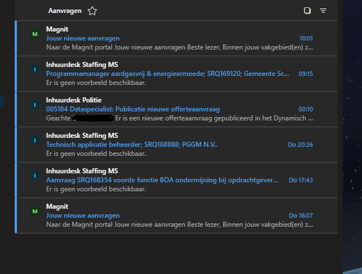Open the 'Programmamanager aardgasvrij & energiearmoede' subject
Screen dimensions: 362x274
[168, 74]
